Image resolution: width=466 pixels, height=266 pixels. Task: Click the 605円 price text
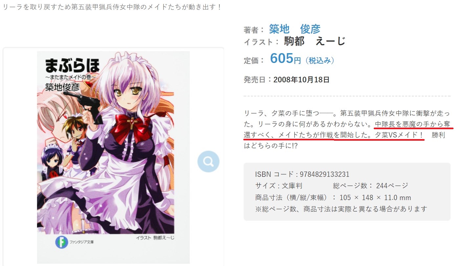click(285, 59)
